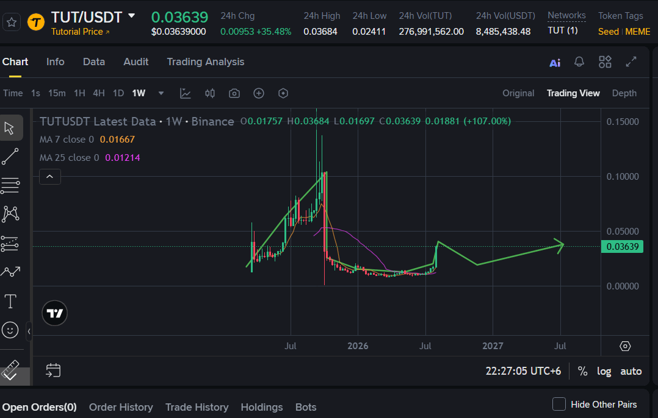Click the TUT coin logo icon

pos(36,22)
